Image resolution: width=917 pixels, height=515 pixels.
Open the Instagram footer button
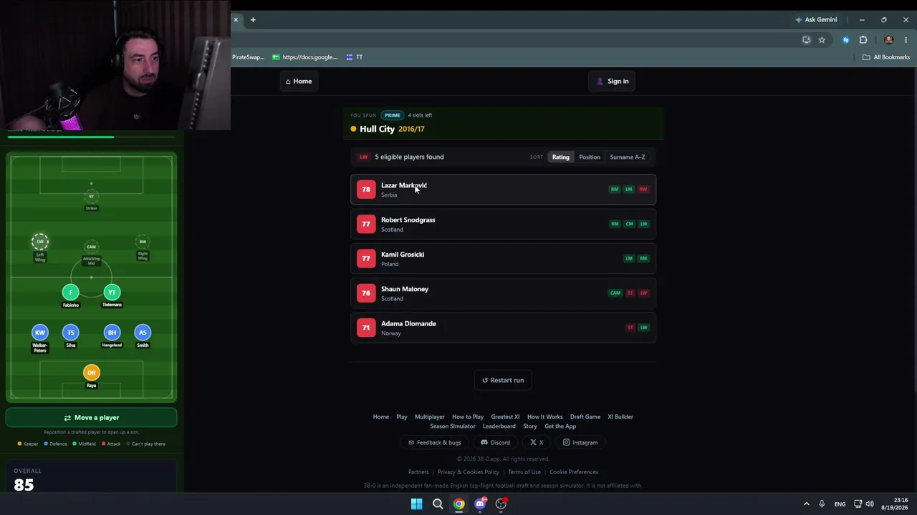pos(580,443)
